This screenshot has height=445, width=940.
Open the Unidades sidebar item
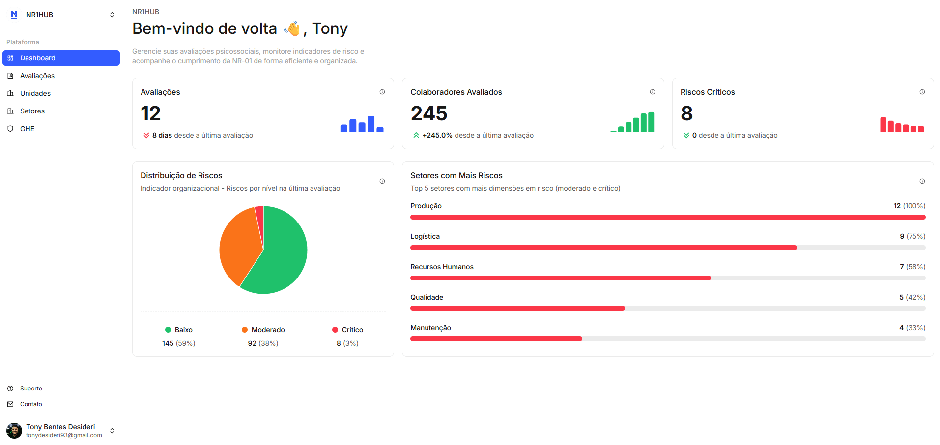tap(35, 93)
